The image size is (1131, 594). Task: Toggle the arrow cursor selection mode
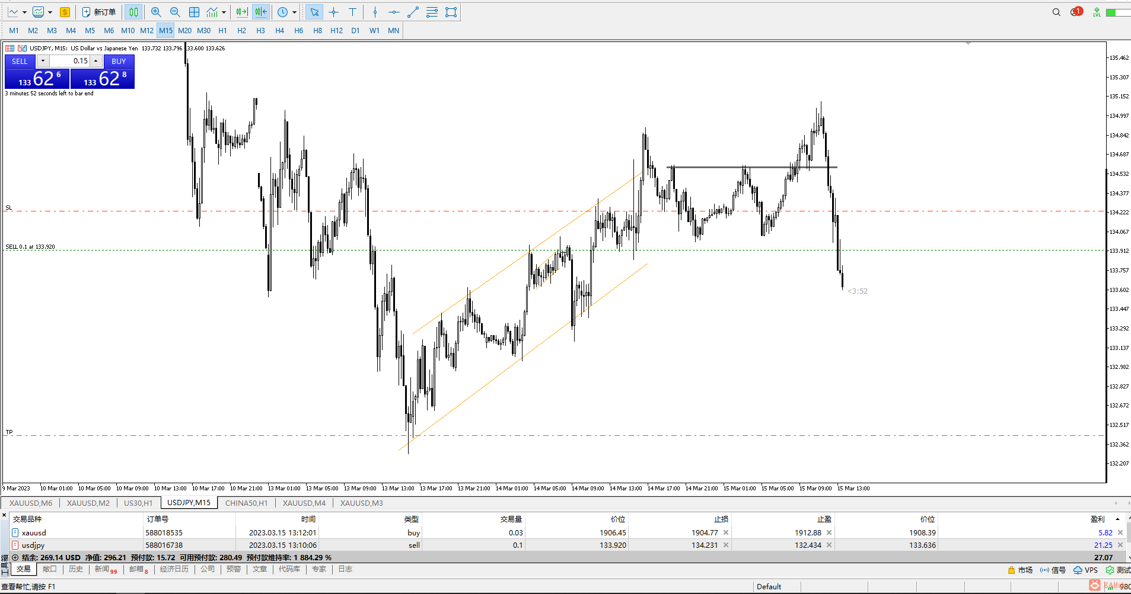pos(314,12)
